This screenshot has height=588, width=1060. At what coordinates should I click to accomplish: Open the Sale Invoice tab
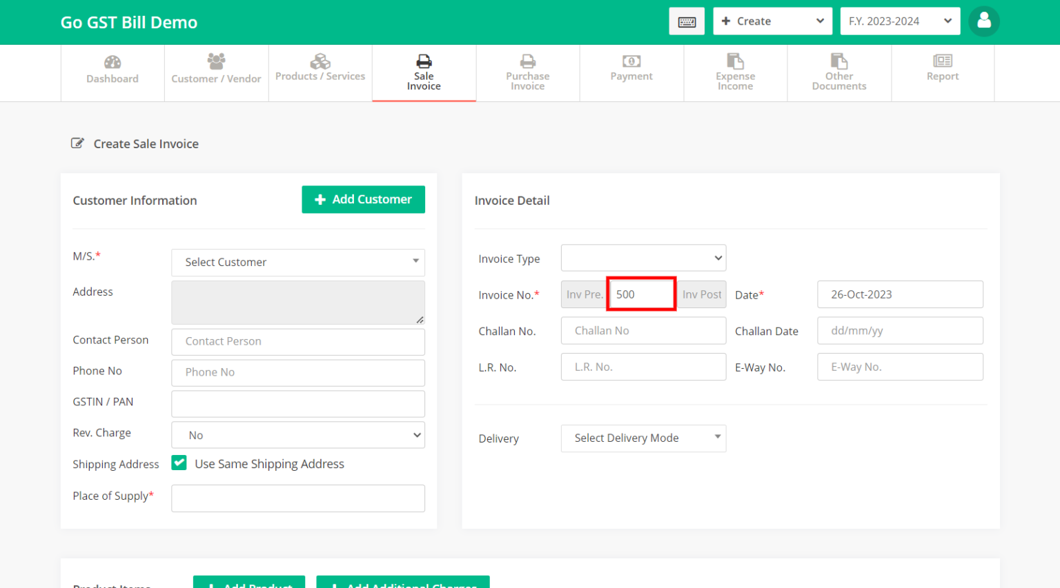click(x=424, y=73)
